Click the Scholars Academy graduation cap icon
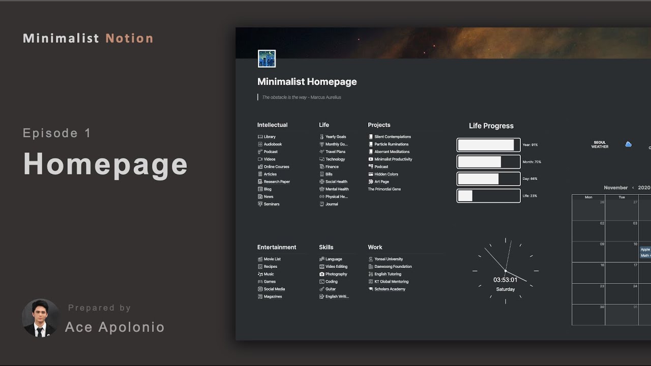This screenshot has width=651, height=366. pos(371,289)
